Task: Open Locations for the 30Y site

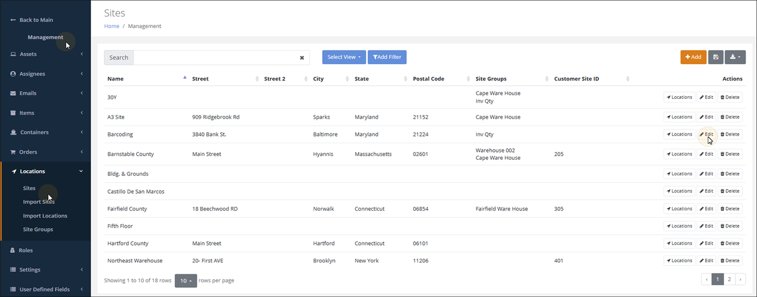Action: pyautogui.click(x=679, y=97)
